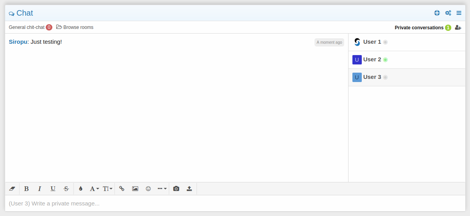Toggle bold formatting
This screenshot has height=216, width=470.
pyautogui.click(x=27, y=189)
